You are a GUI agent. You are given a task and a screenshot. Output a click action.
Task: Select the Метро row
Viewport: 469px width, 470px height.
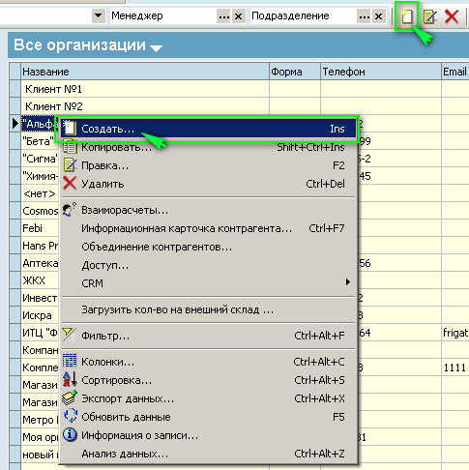(x=41, y=420)
